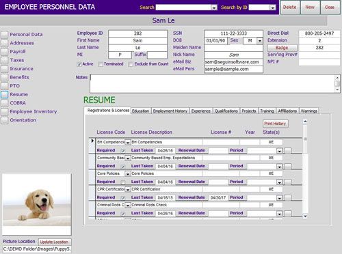Screen dimensions: 342x254
Task: Open the CPR Certification license code dropdown
Action: click(128, 190)
